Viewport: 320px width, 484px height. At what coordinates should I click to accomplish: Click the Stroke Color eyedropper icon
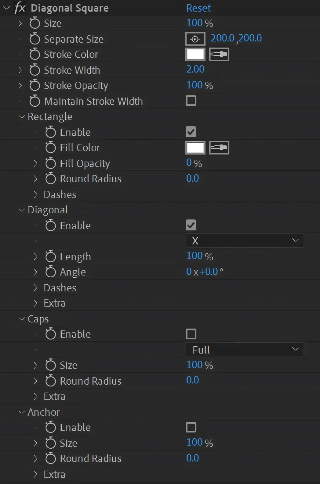219,55
